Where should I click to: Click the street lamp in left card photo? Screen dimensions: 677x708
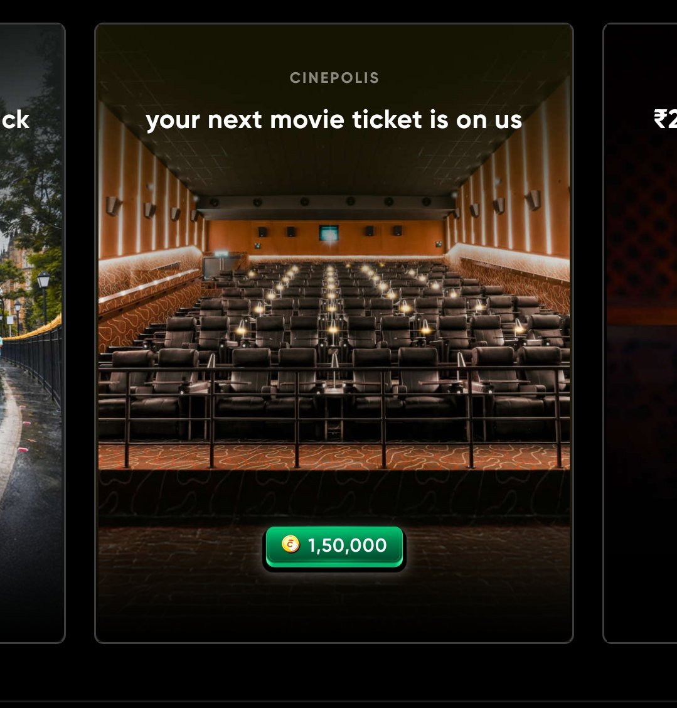coord(44,294)
